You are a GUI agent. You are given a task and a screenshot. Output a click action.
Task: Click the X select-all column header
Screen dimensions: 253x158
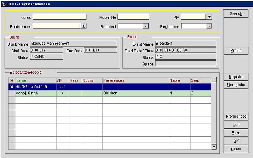click(12, 80)
